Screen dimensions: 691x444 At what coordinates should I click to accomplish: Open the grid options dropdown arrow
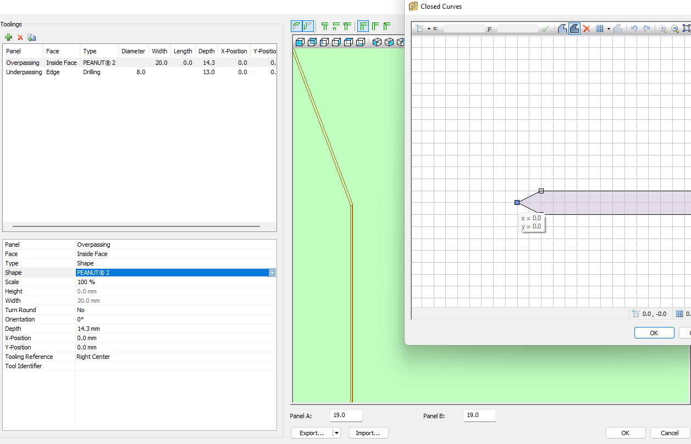click(x=609, y=29)
